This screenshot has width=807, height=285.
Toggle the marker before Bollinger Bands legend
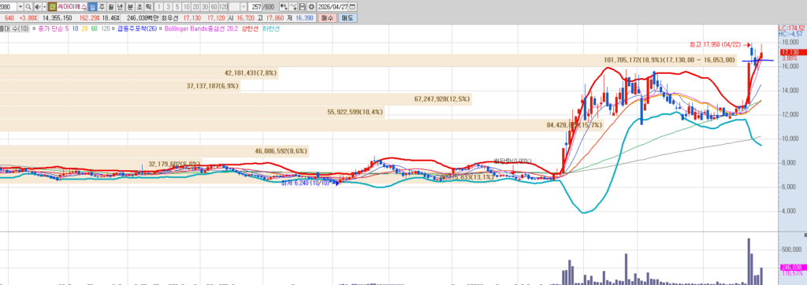(x=161, y=28)
